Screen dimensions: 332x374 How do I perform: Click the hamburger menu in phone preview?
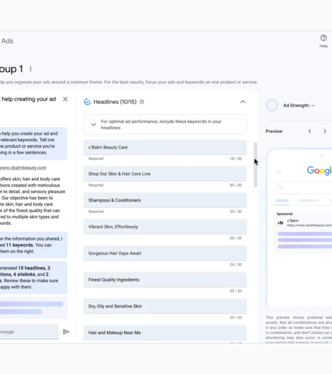click(x=279, y=171)
